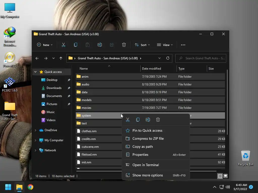Open the recent locations chevron
The height and width of the screenshot is (193, 258).
[53, 58]
